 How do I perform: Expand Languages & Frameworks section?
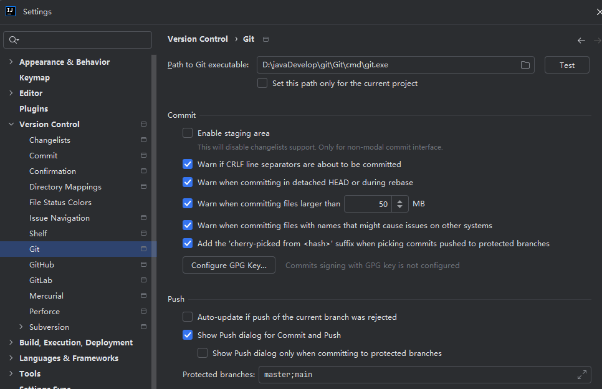pos(11,358)
